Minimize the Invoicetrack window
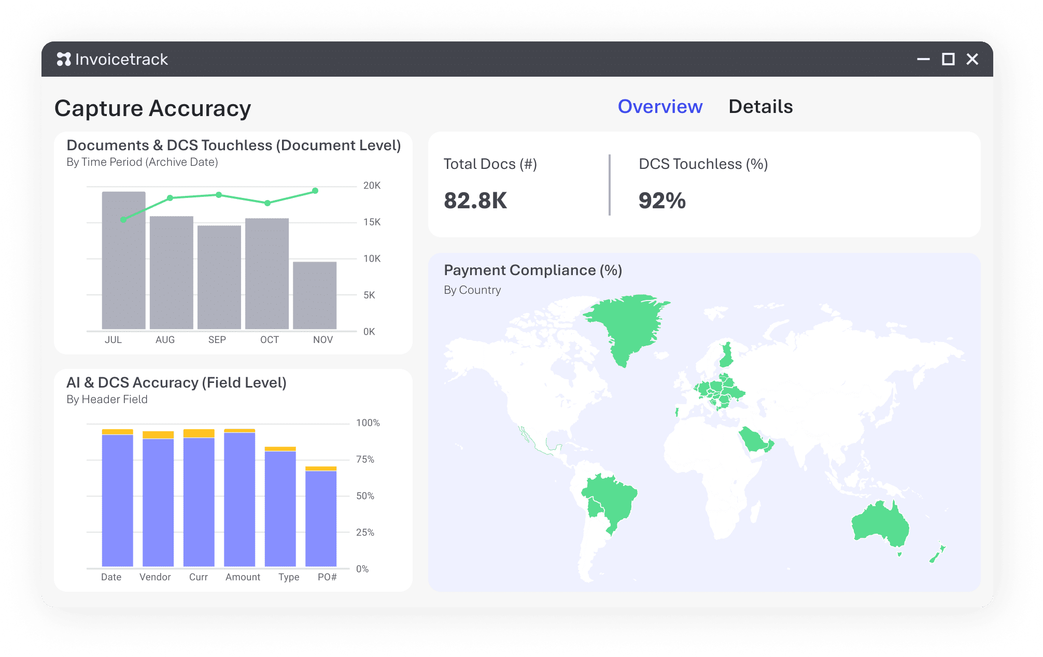Viewport: 1043px width, 657px height. (923, 59)
